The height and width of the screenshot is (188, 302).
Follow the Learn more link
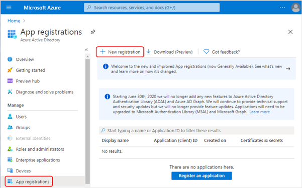coord(259,112)
